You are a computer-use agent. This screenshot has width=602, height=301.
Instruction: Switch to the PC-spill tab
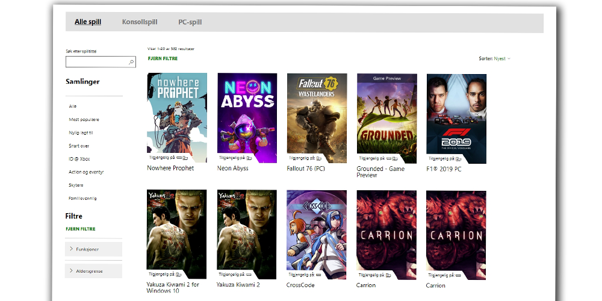[190, 22]
